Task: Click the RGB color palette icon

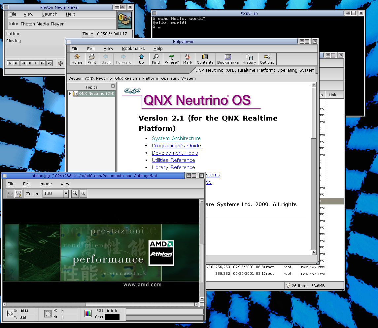Action: tap(88, 313)
